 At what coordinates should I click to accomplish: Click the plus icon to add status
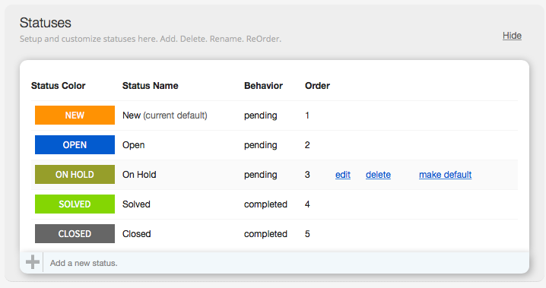[33, 262]
